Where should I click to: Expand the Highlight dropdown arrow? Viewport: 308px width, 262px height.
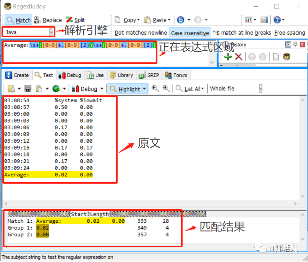(x=145, y=89)
